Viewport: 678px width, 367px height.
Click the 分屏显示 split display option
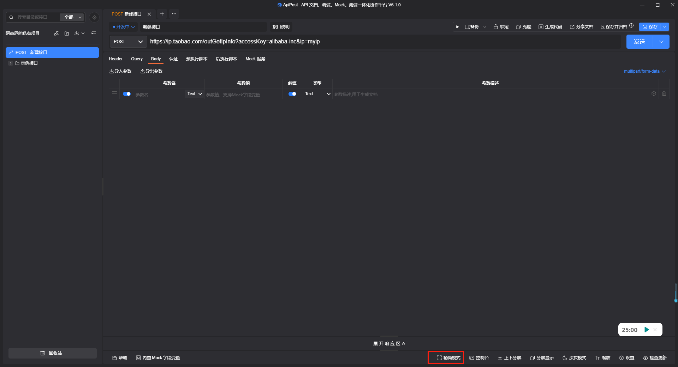point(542,358)
